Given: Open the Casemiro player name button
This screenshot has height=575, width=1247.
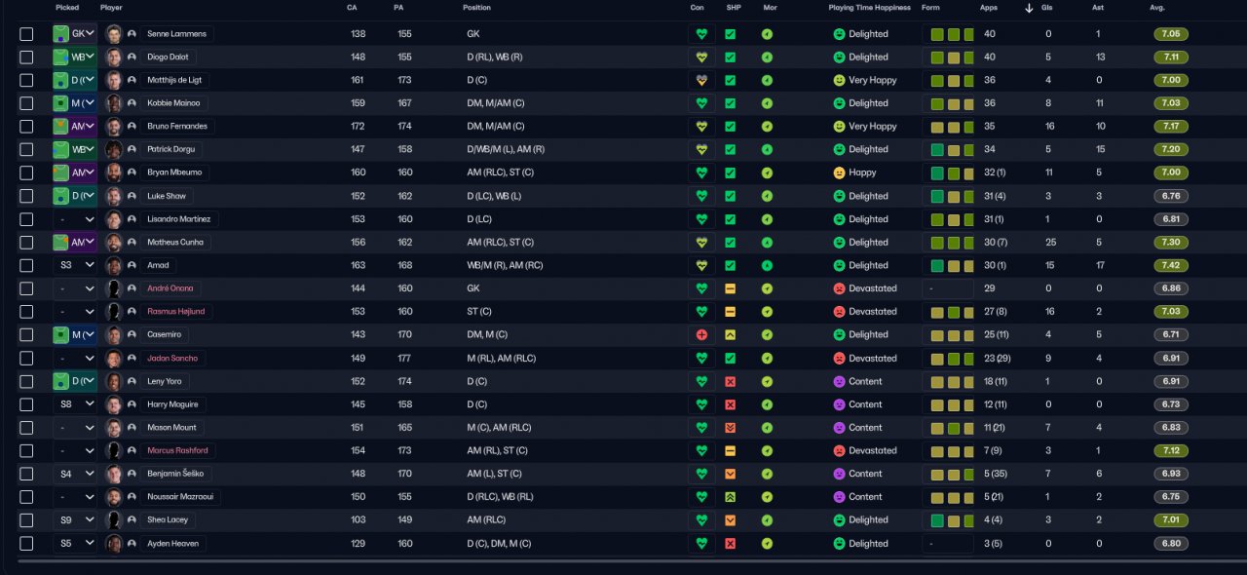Looking at the screenshot, I should click(165, 334).
